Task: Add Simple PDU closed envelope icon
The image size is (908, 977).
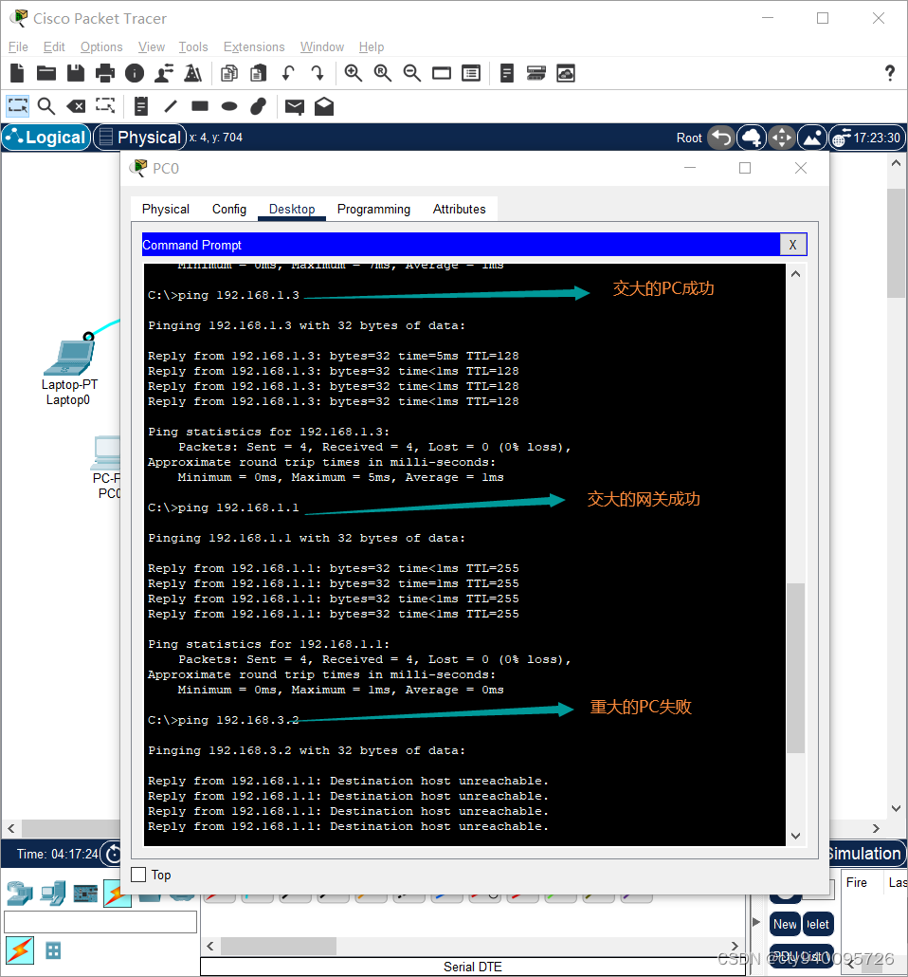Action: [295, 107]
